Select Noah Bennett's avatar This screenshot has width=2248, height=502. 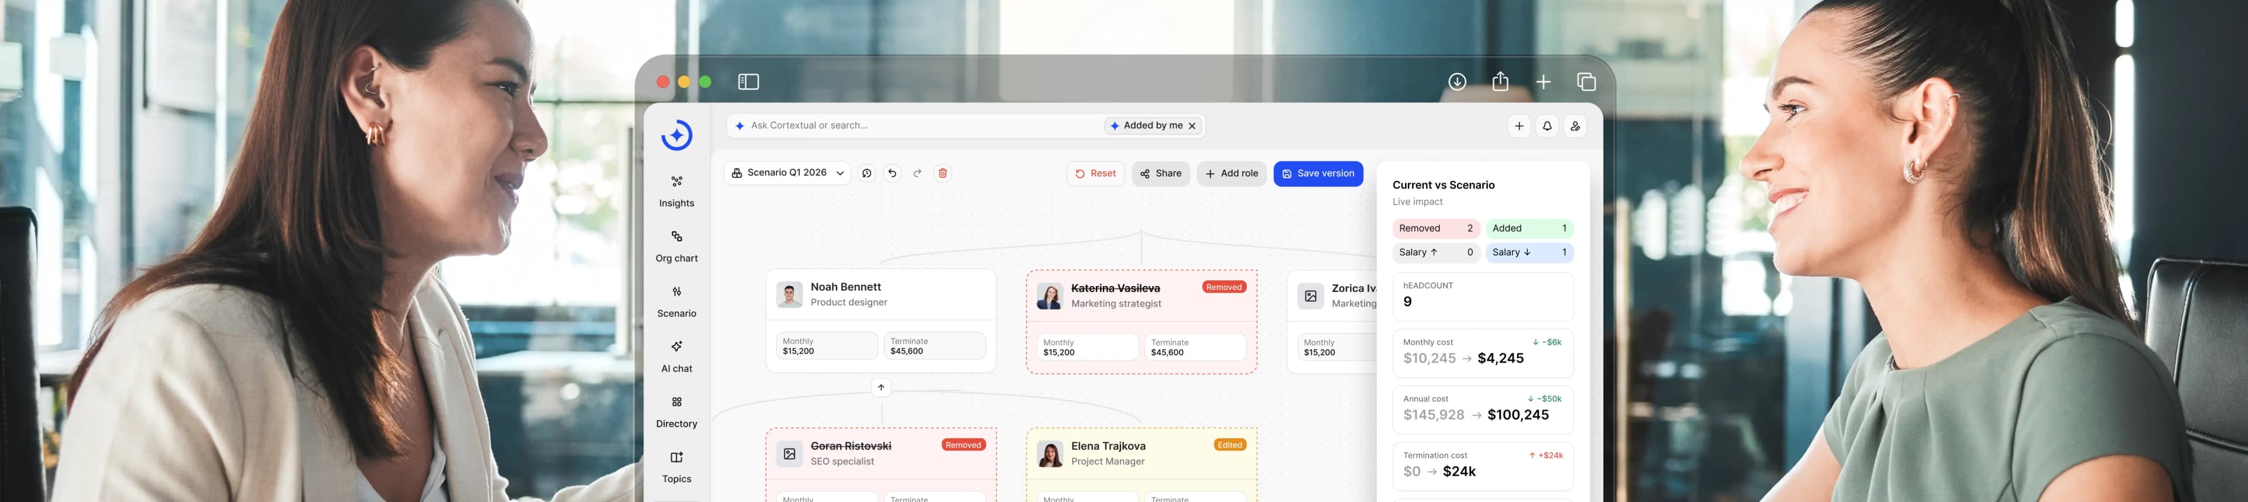pos(789,294)
